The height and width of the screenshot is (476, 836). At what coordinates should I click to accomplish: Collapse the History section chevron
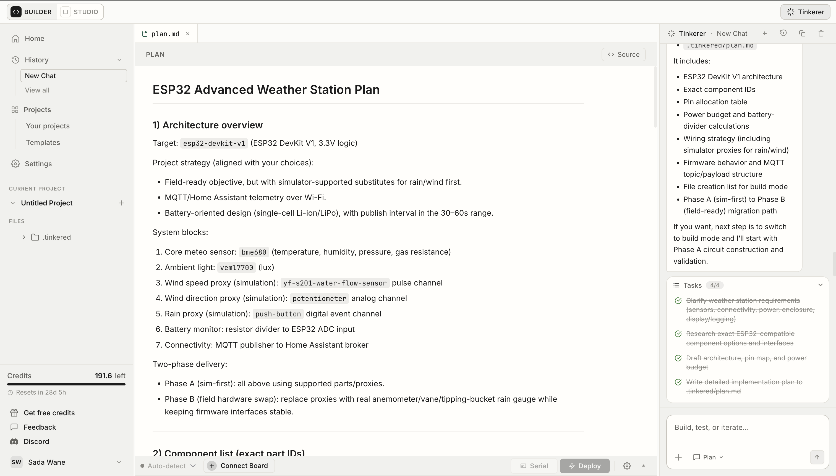pyautogui.click(x=119, y=60)
